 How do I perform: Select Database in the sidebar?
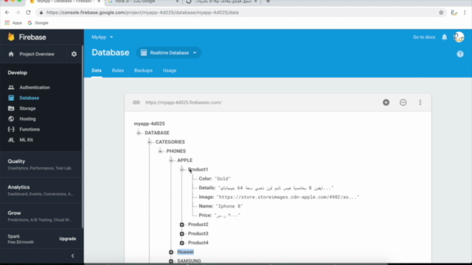click(x=29, y=98)
